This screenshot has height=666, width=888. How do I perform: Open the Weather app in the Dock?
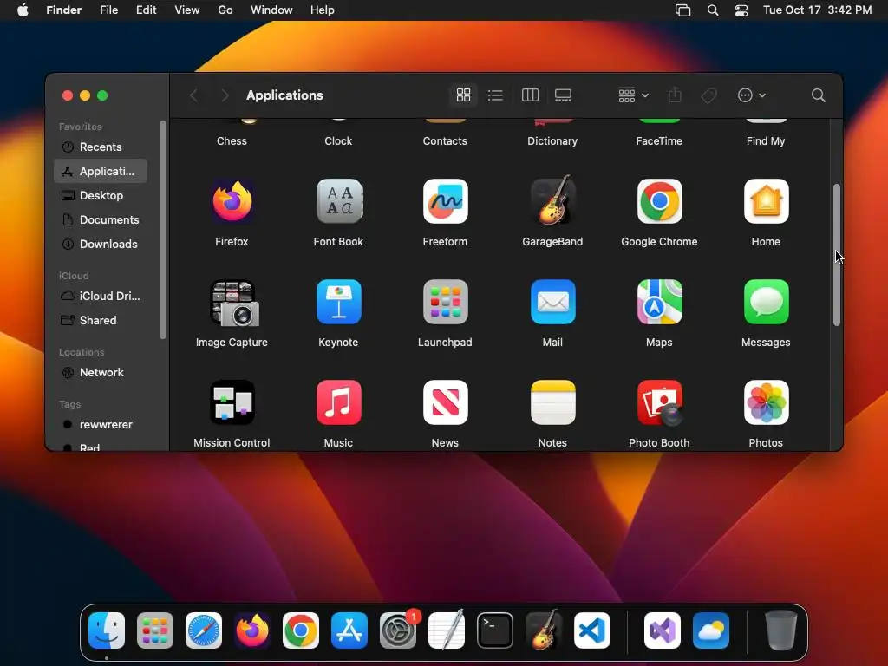tap(711, 630)
